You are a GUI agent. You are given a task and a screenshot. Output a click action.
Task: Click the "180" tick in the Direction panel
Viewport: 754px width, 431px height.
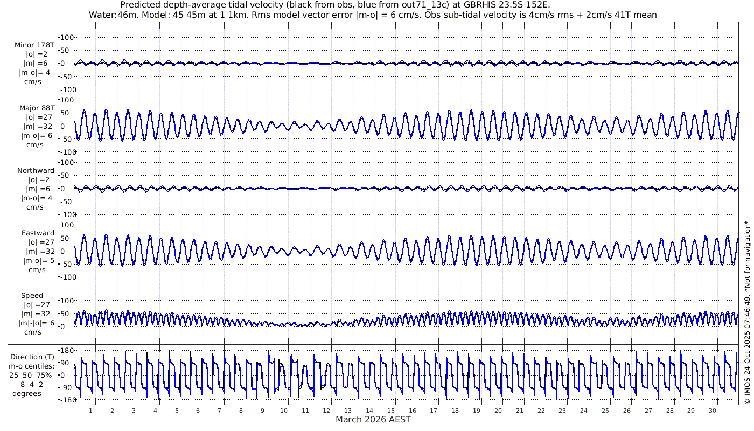coord(68,351)
